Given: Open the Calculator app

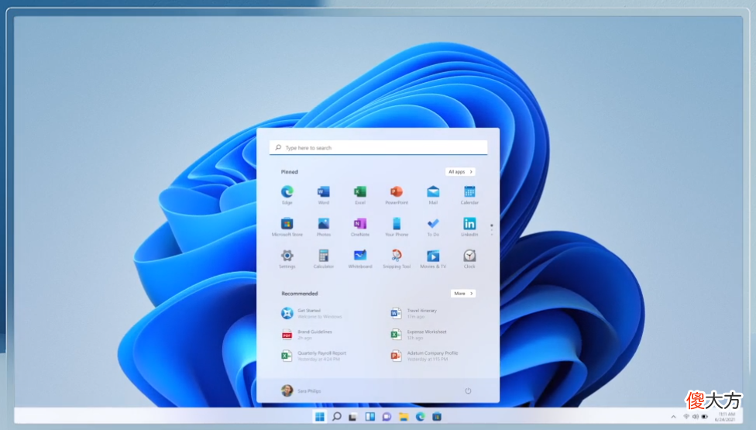Looking at the screenshot, I should point(324,258).
